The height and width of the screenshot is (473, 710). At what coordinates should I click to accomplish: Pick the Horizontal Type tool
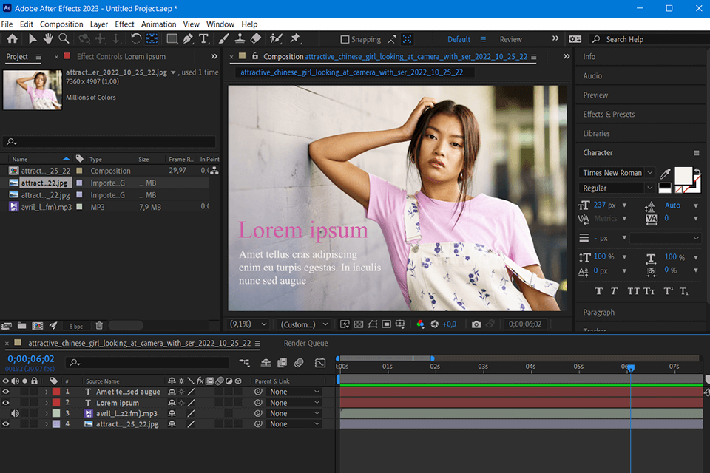(x=205, y=39)
